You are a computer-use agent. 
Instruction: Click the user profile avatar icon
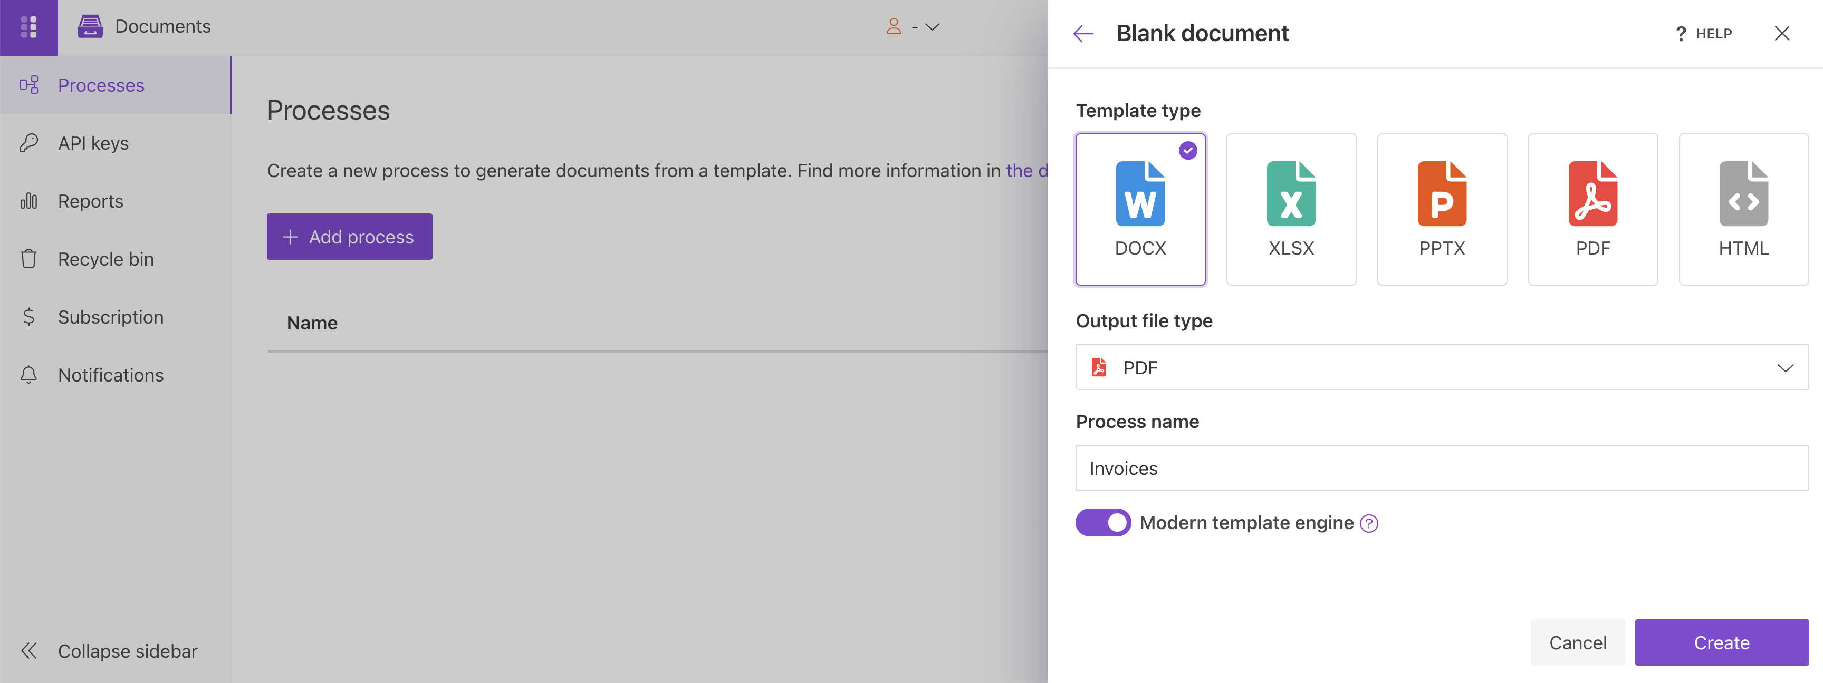[894, 27]
